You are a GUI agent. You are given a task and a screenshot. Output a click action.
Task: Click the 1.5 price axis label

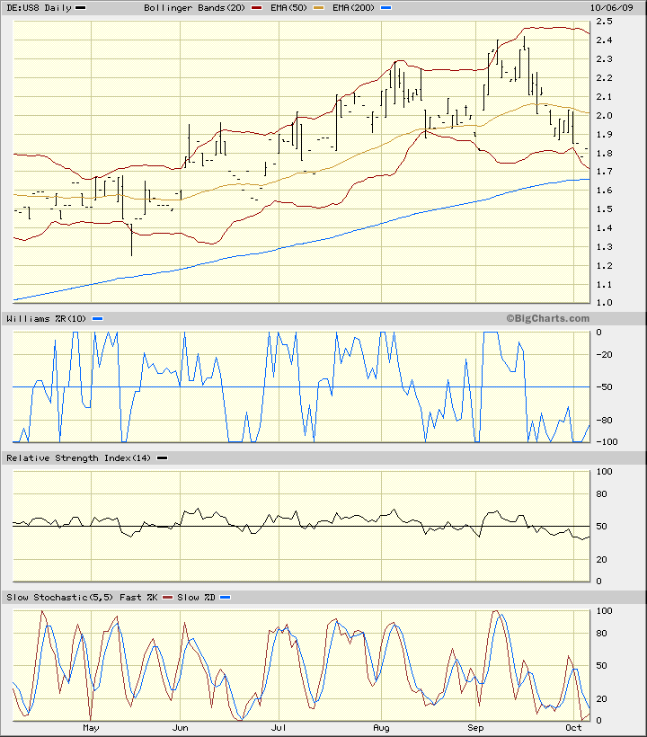tap(604, 209)
